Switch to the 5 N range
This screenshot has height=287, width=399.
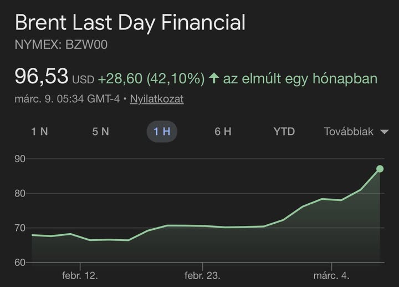click(100, 132)
